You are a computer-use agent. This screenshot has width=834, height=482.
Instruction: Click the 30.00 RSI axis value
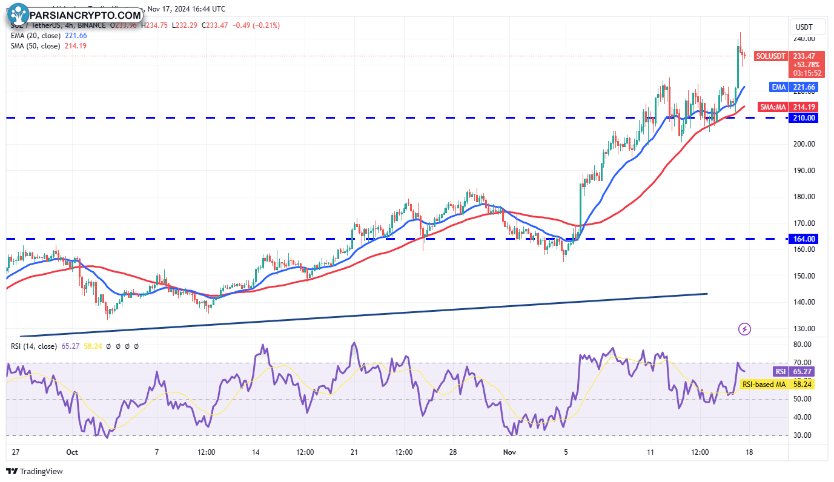tap(803, 435)
